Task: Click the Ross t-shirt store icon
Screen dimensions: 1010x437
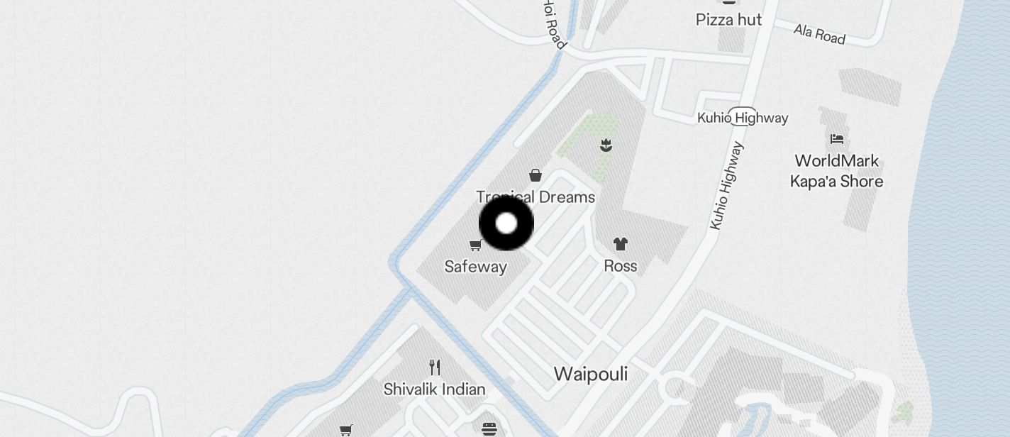Action: (x=621, y=244)
